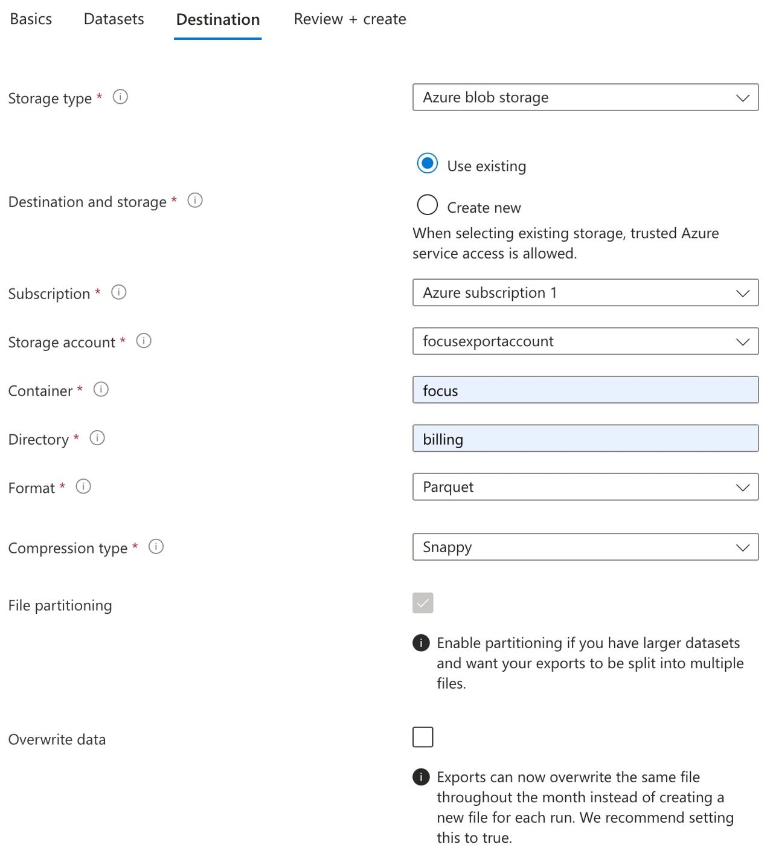Open the Datasets tab
Viewport: 773px width, 859px height.
(114, 19)
